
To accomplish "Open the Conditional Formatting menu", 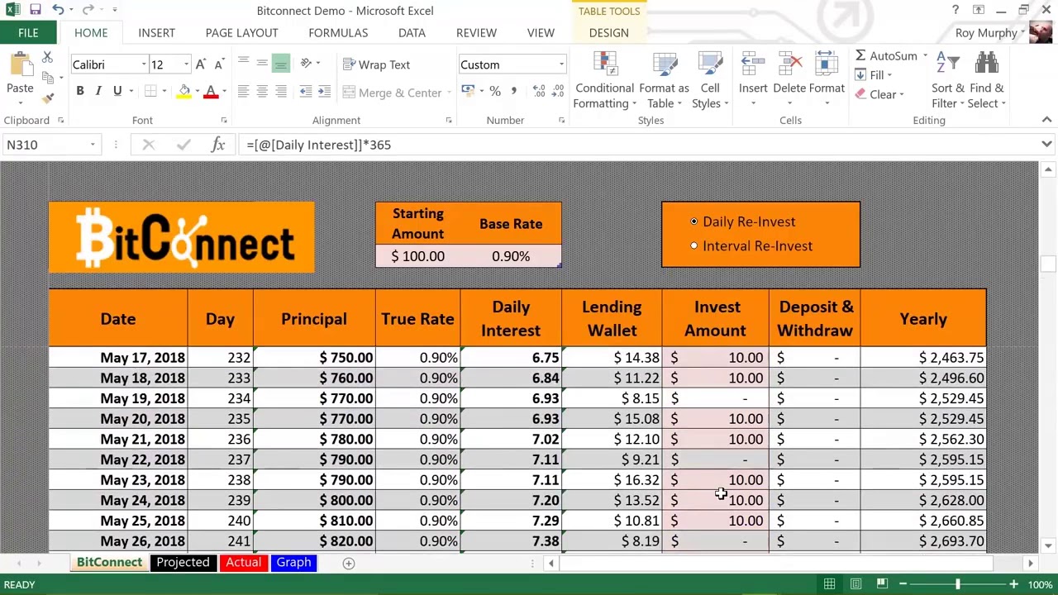I will click(x=605, y=81).
